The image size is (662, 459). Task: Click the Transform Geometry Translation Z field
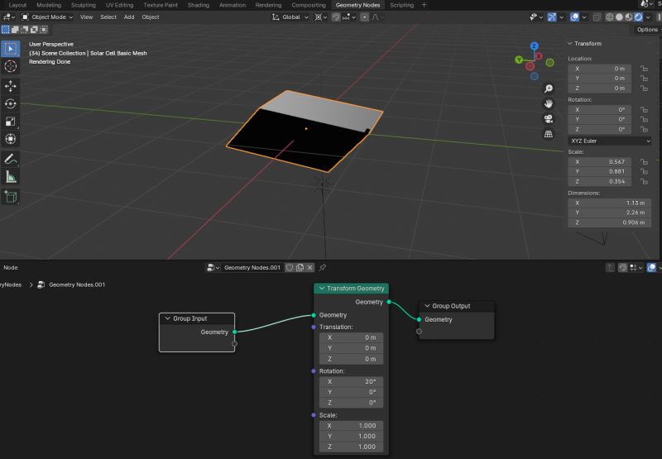tap(351, 359)
